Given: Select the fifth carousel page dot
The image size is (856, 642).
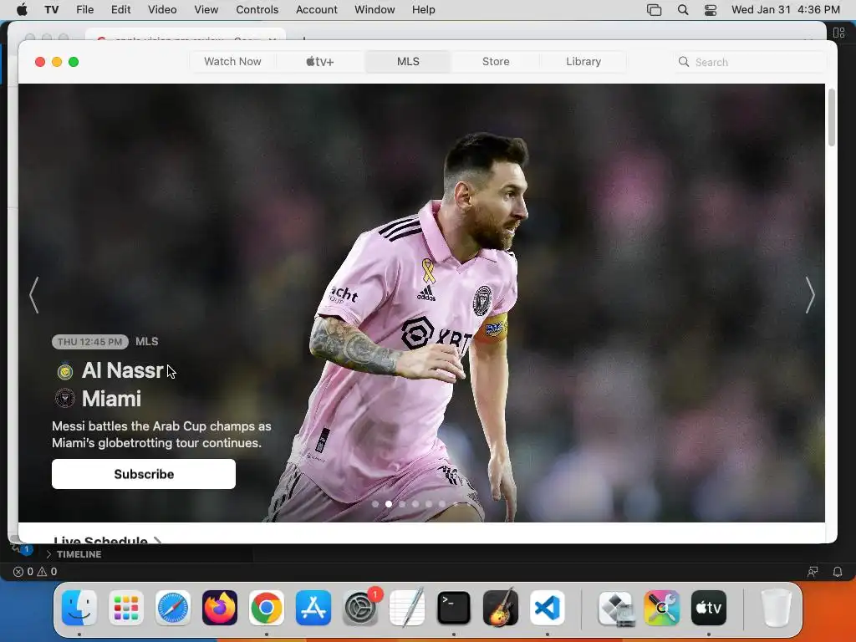Looking at the screenshot, I should coord(429,504).
